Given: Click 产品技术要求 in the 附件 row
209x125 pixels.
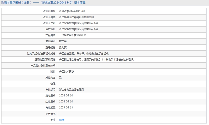Looking at the screenshot, I should (x=66, y=72).
